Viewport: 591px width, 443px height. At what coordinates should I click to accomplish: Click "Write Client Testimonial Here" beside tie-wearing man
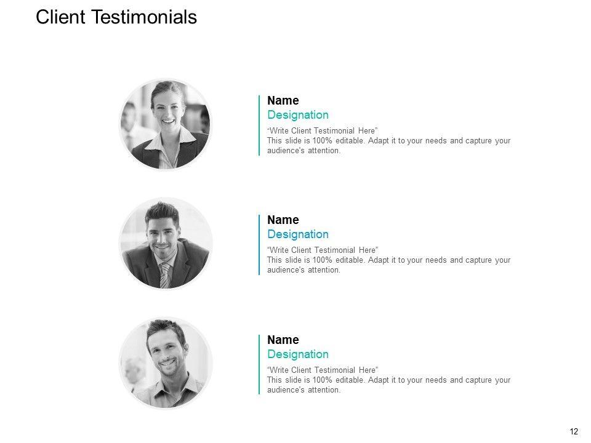click(322, 250)
